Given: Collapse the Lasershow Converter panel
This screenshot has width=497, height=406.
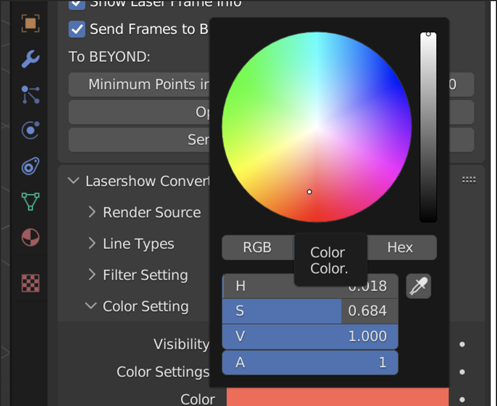Looking at the screenshot, I should (73, 181).
